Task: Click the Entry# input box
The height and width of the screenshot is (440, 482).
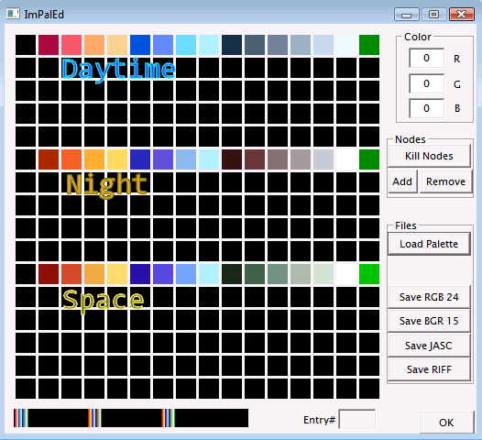Action: point(356,419)
